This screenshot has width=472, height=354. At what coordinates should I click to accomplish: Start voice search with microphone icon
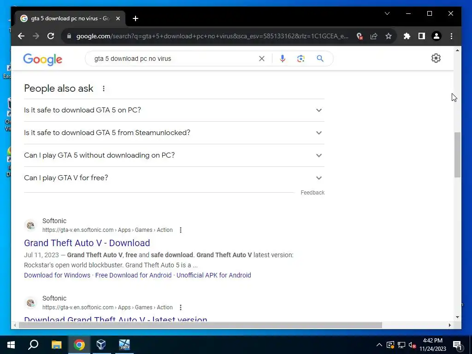tap(283, 59)
